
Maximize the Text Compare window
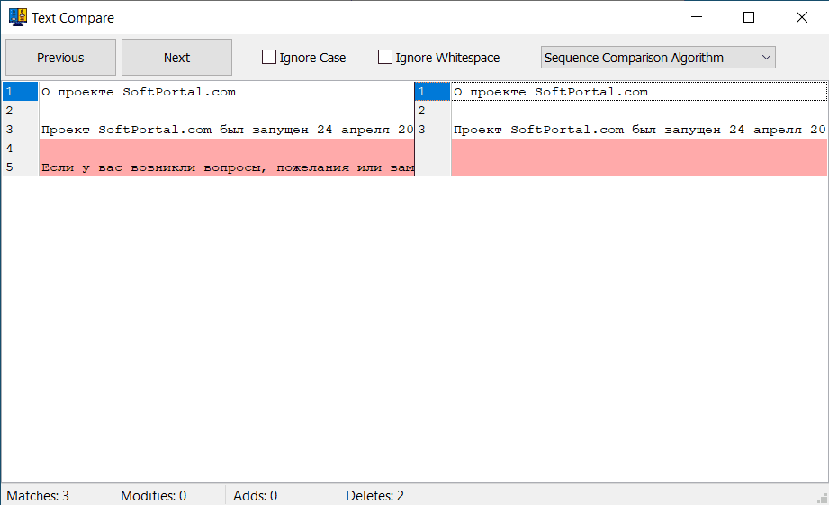pos(749,17)
